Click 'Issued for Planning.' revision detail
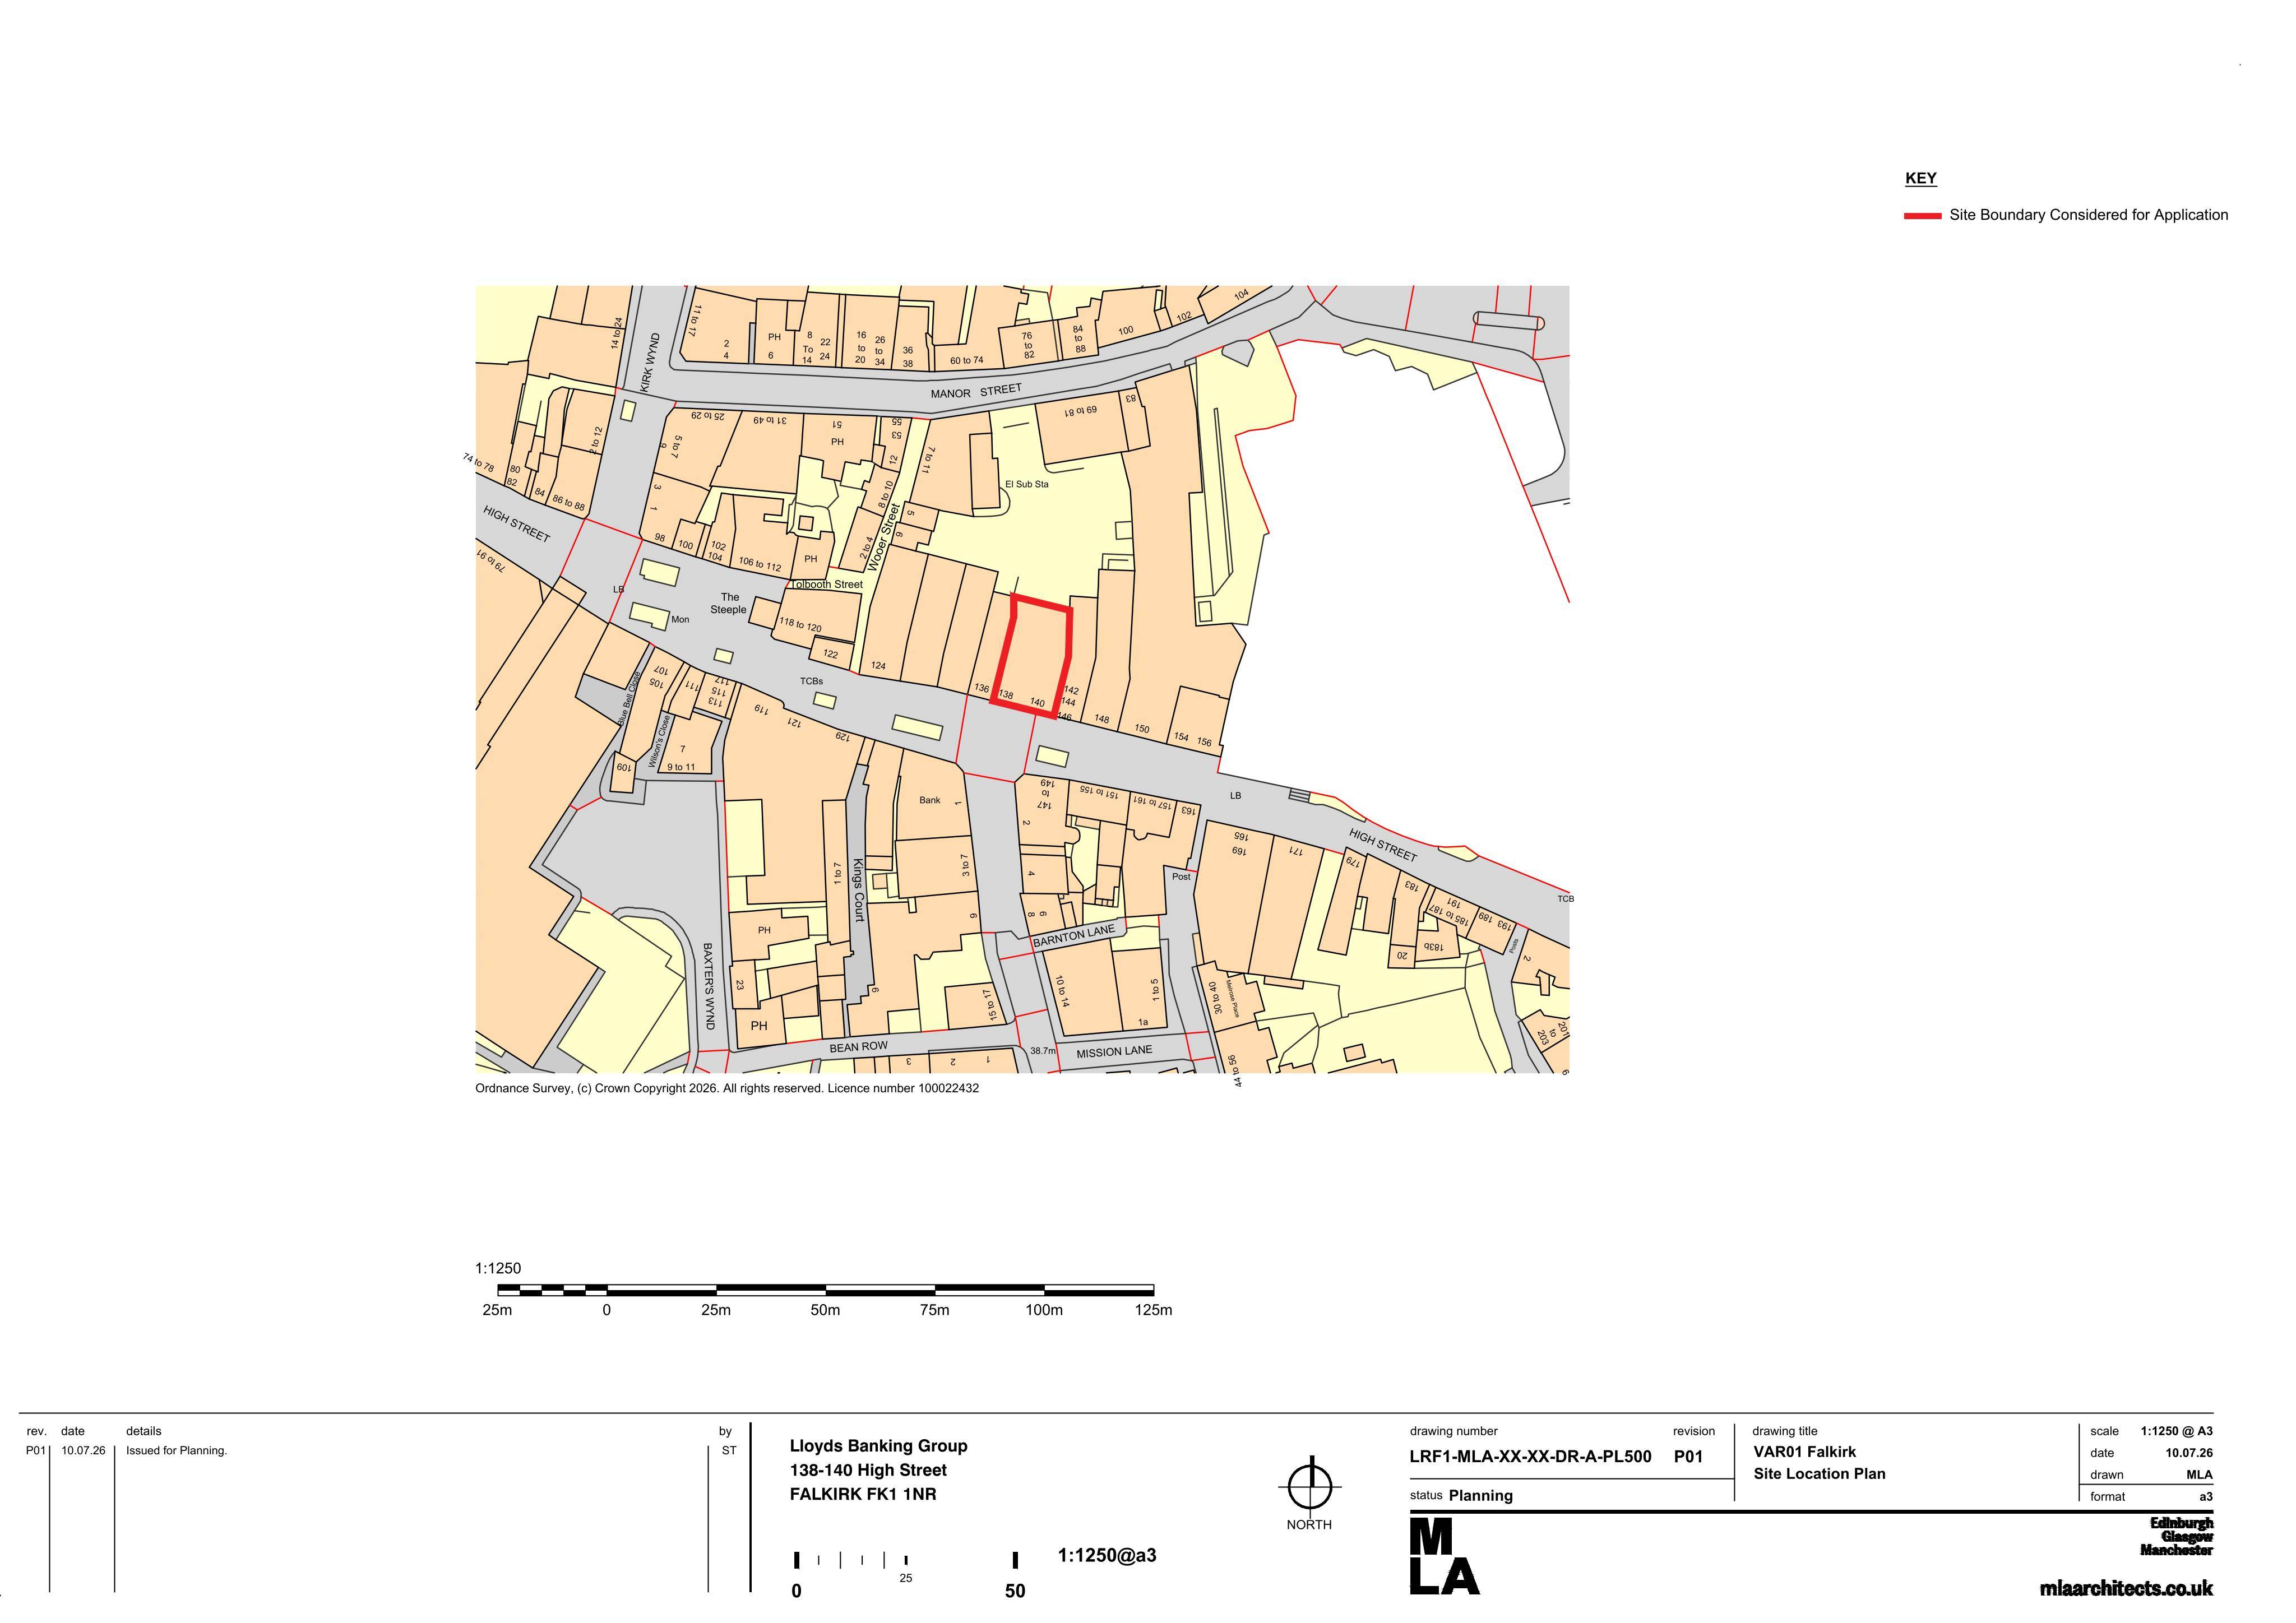Viewport: 2296px width, 1623px height. click(176, 1451)
